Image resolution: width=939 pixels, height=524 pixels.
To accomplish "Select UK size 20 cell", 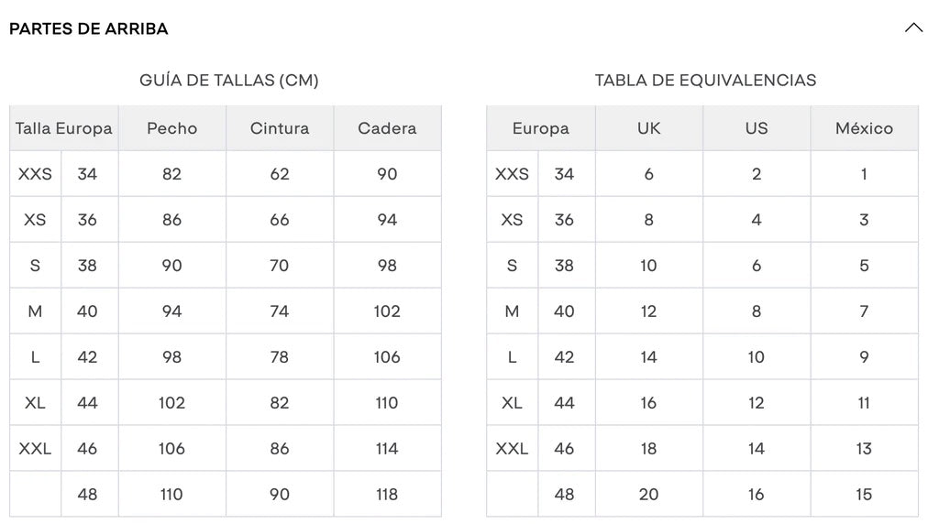I will pos(649,495).
